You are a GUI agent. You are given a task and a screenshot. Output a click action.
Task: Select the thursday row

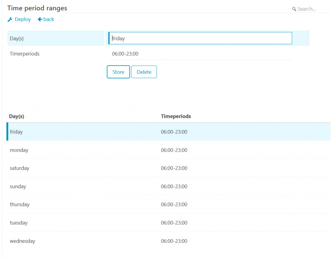pyautogui.click(x=169, y=204)
